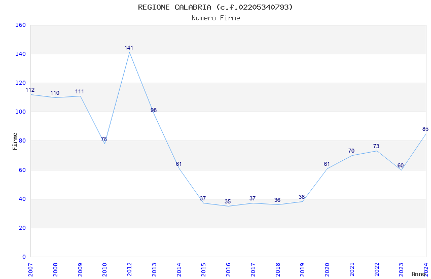Select the 61 data label for 2014
Screen dimensions: 431x279
click(x=178, y=164)
